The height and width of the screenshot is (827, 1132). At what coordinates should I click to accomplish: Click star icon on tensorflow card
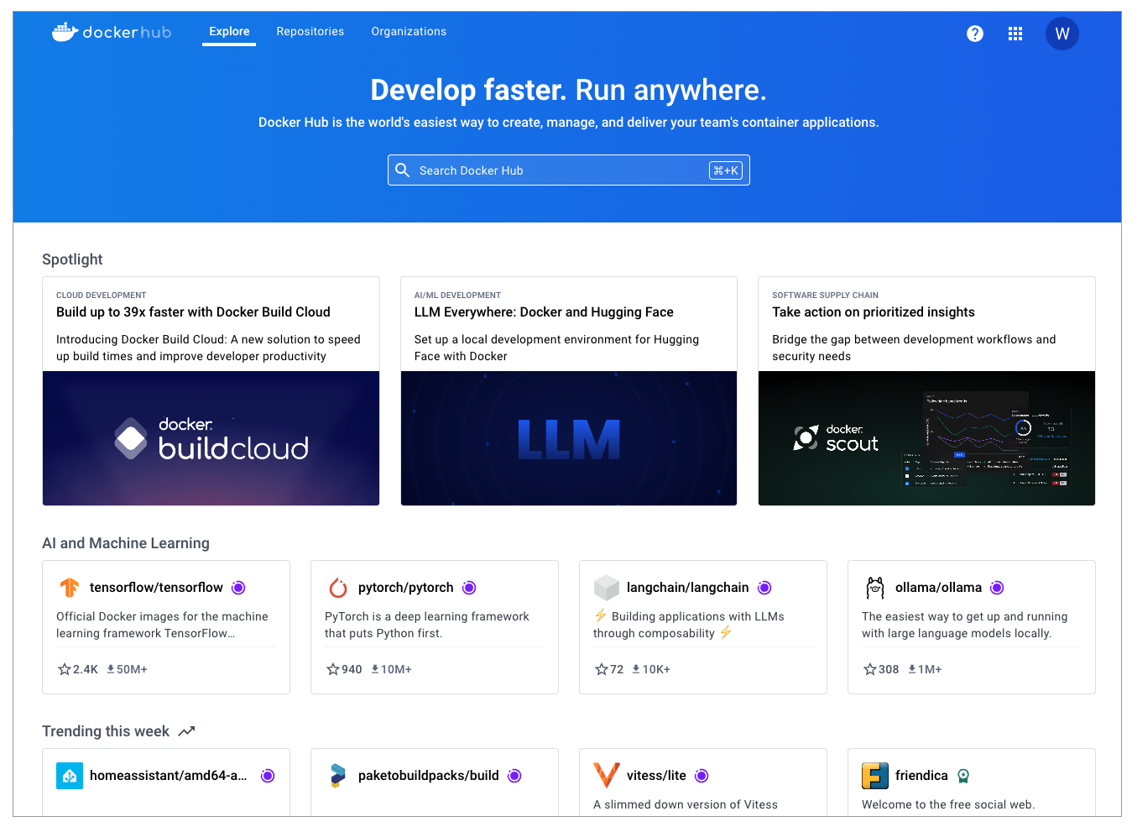[x=64, y=669]
